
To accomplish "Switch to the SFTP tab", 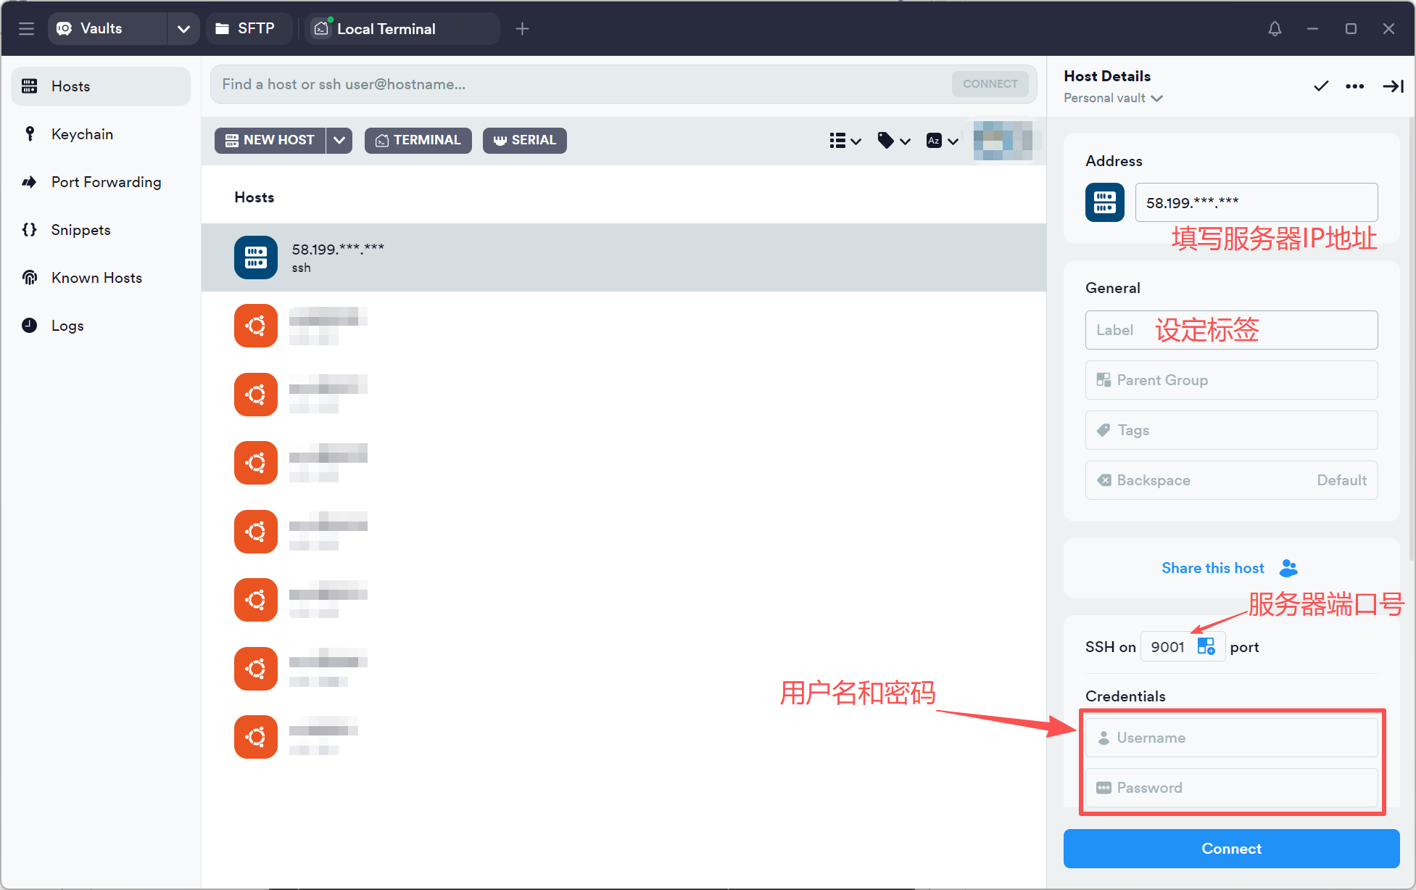I will pos(248,28).
